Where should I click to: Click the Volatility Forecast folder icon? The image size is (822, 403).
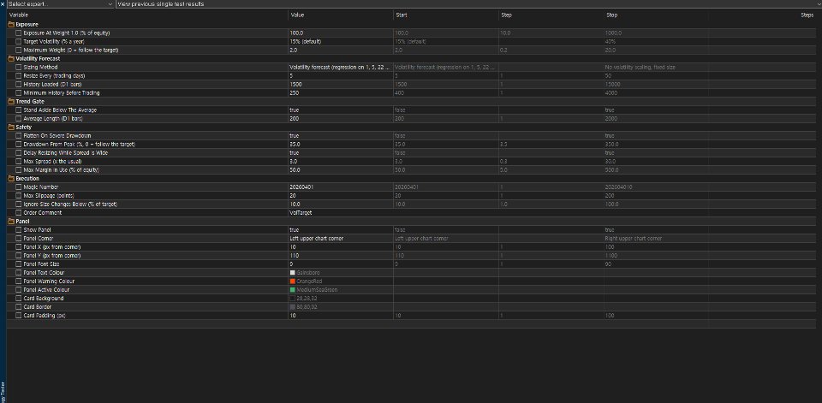pos(11,59)
